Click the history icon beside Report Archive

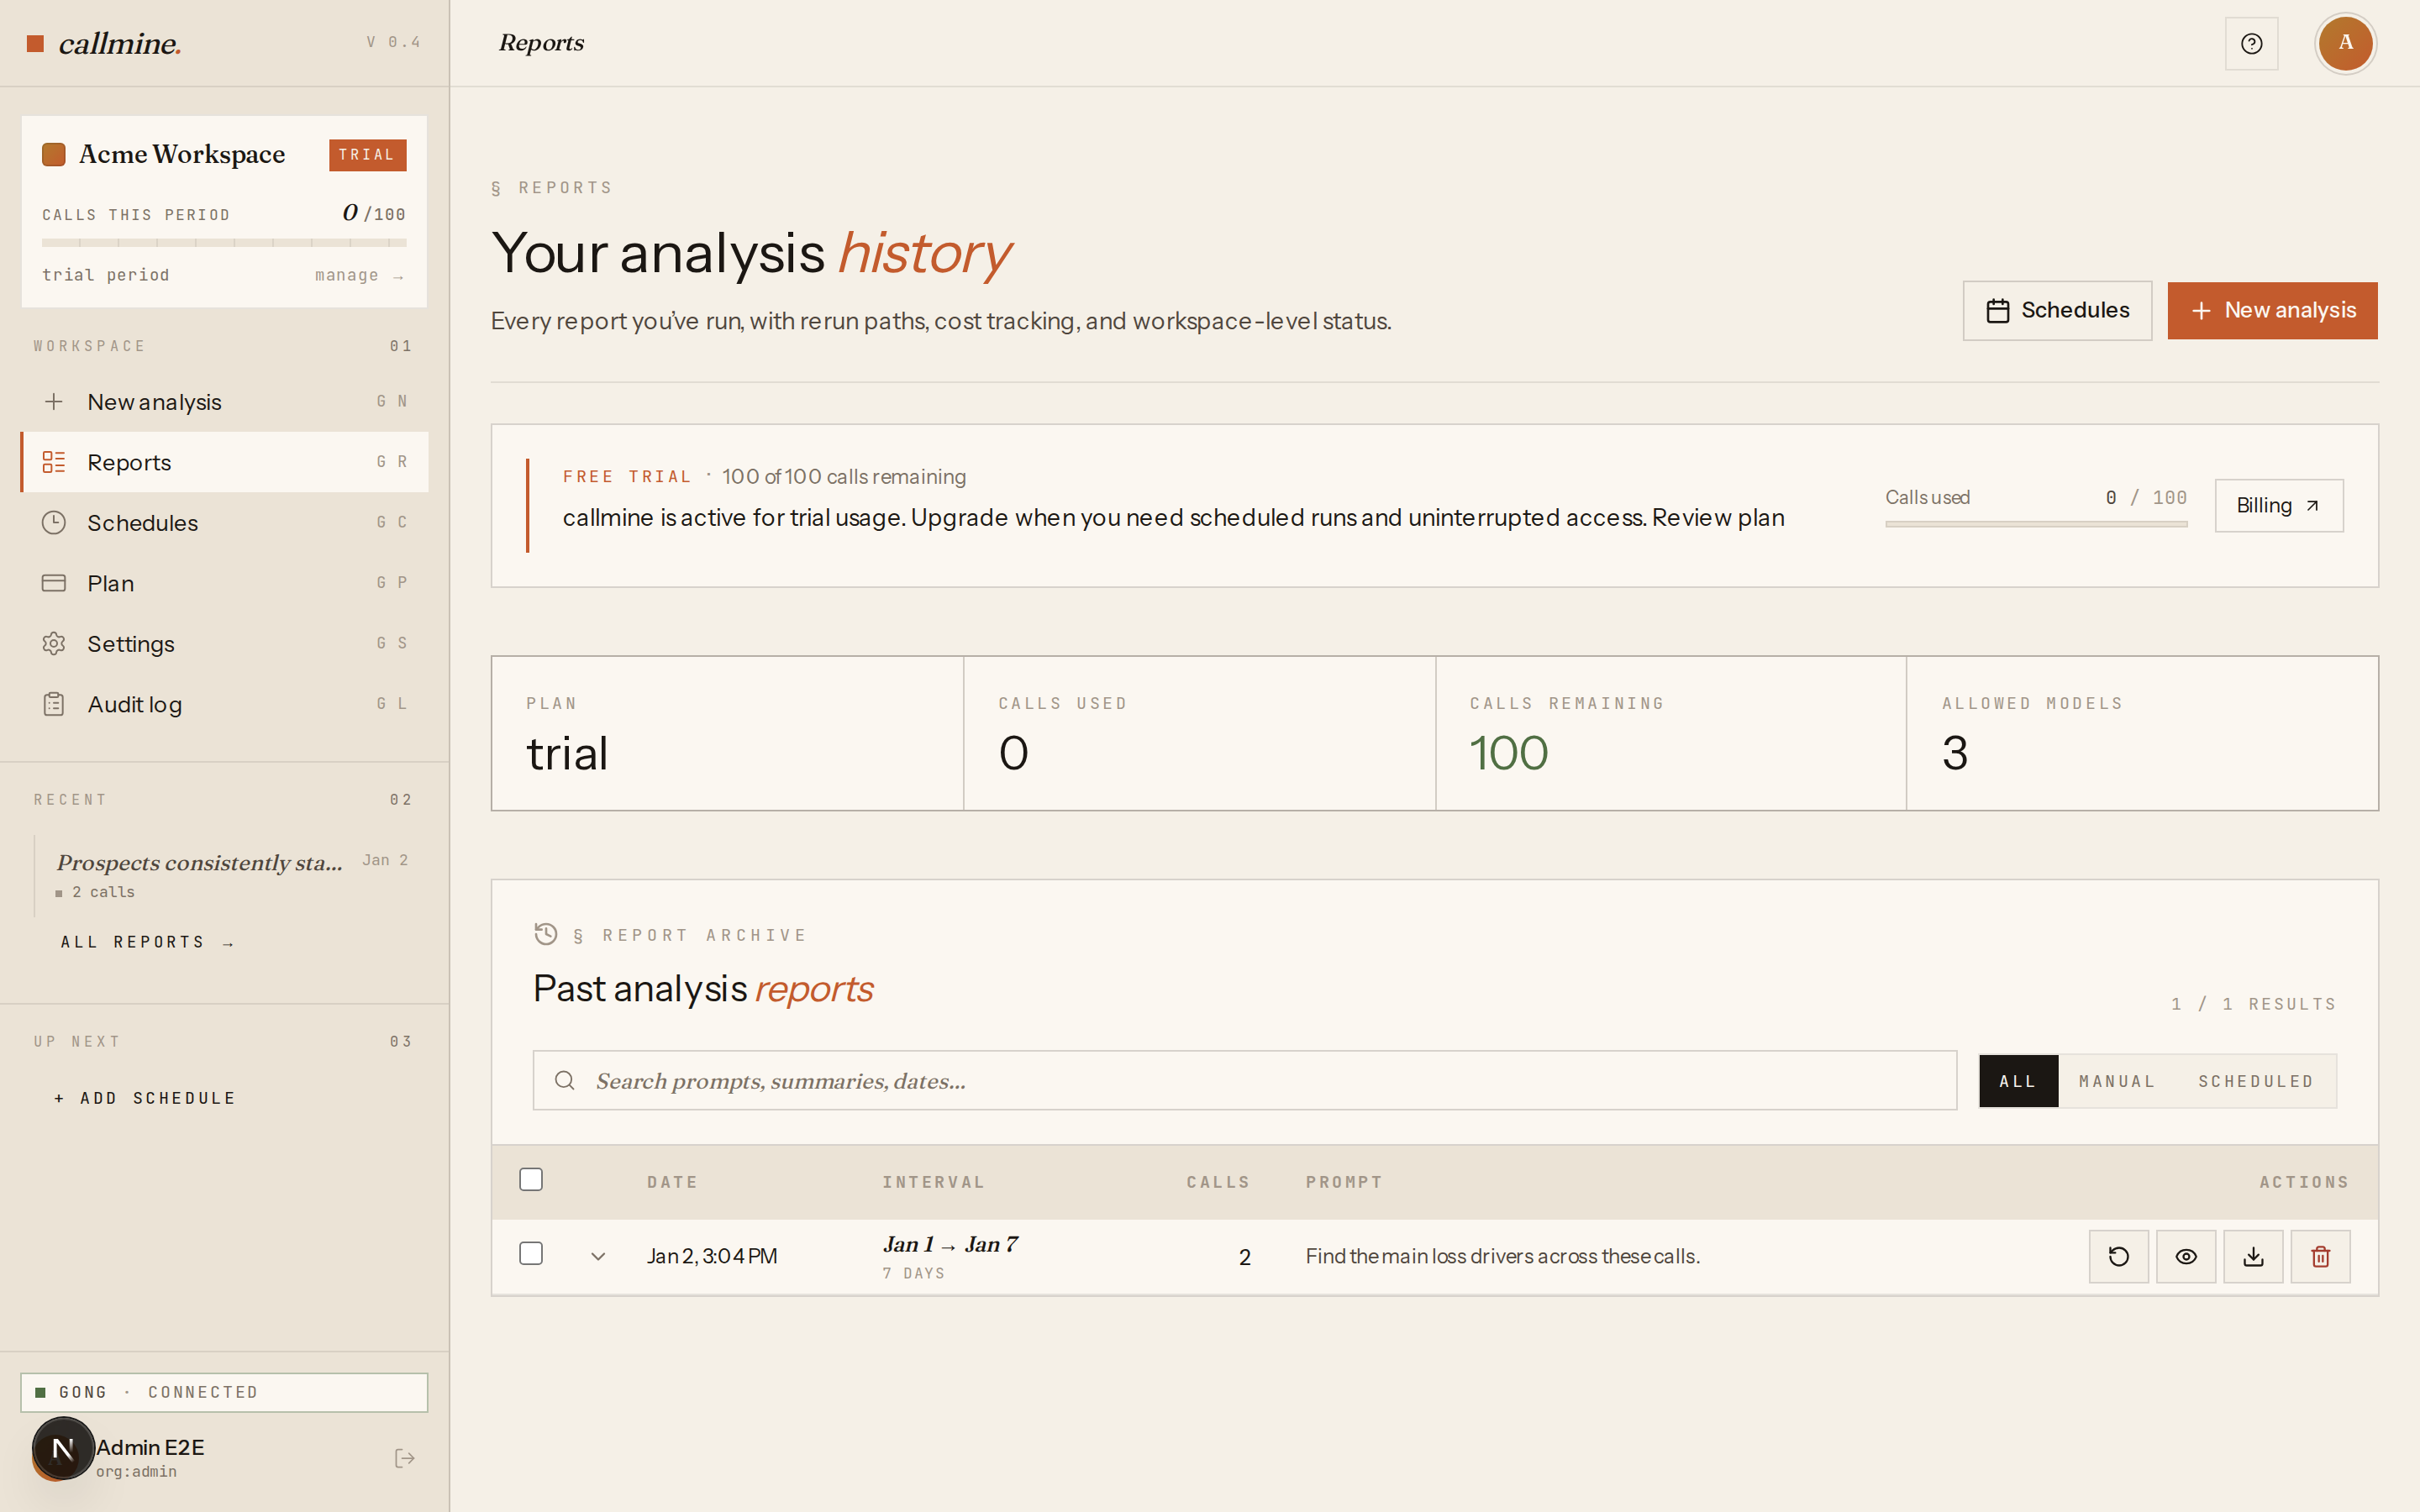546,934
